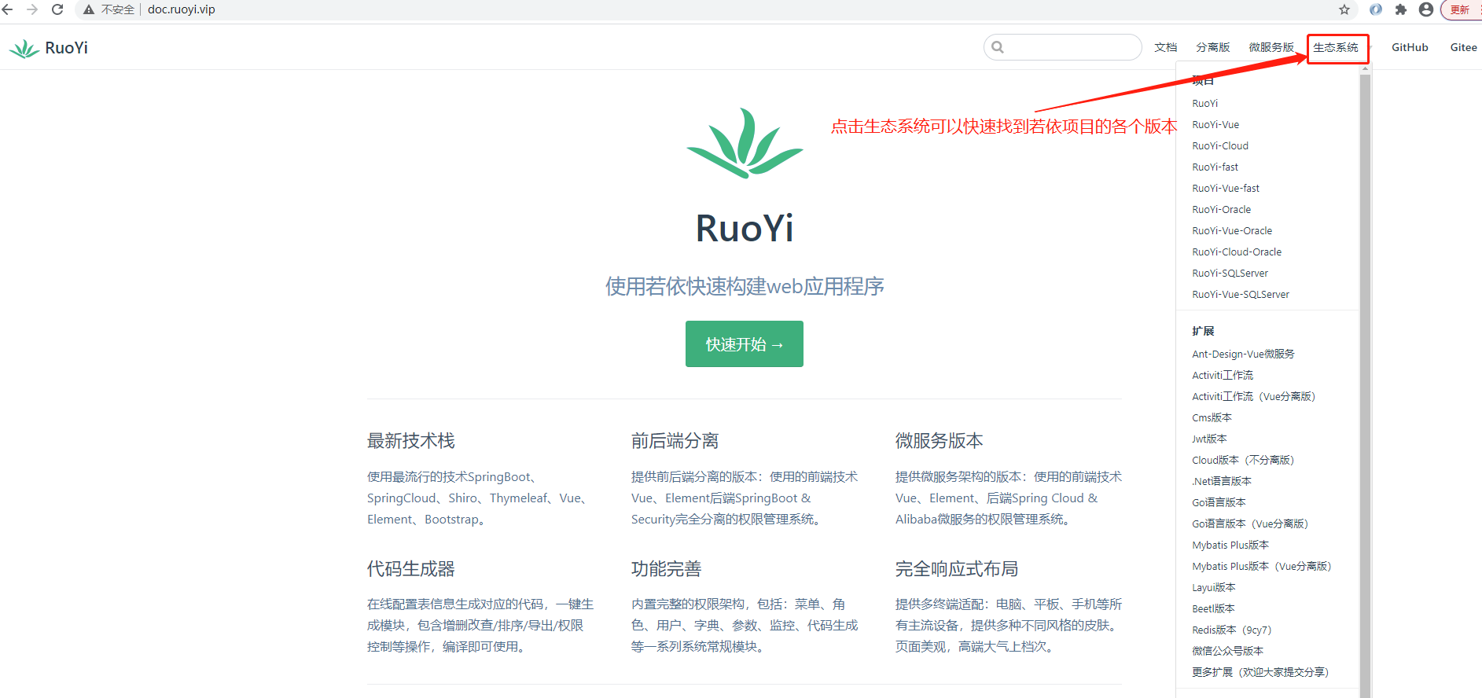Select RuoYi-Cloud-Oracle from the dropdown
Screen dimensions: 1482x698
(1237, 252)
